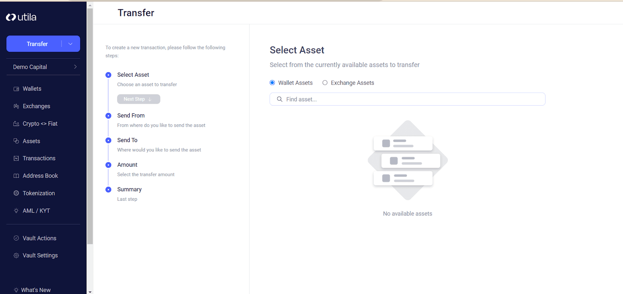Click 'Choose an asset to transfer' text
The width and height of the screenshot is (623, 294).
[147, 84]
